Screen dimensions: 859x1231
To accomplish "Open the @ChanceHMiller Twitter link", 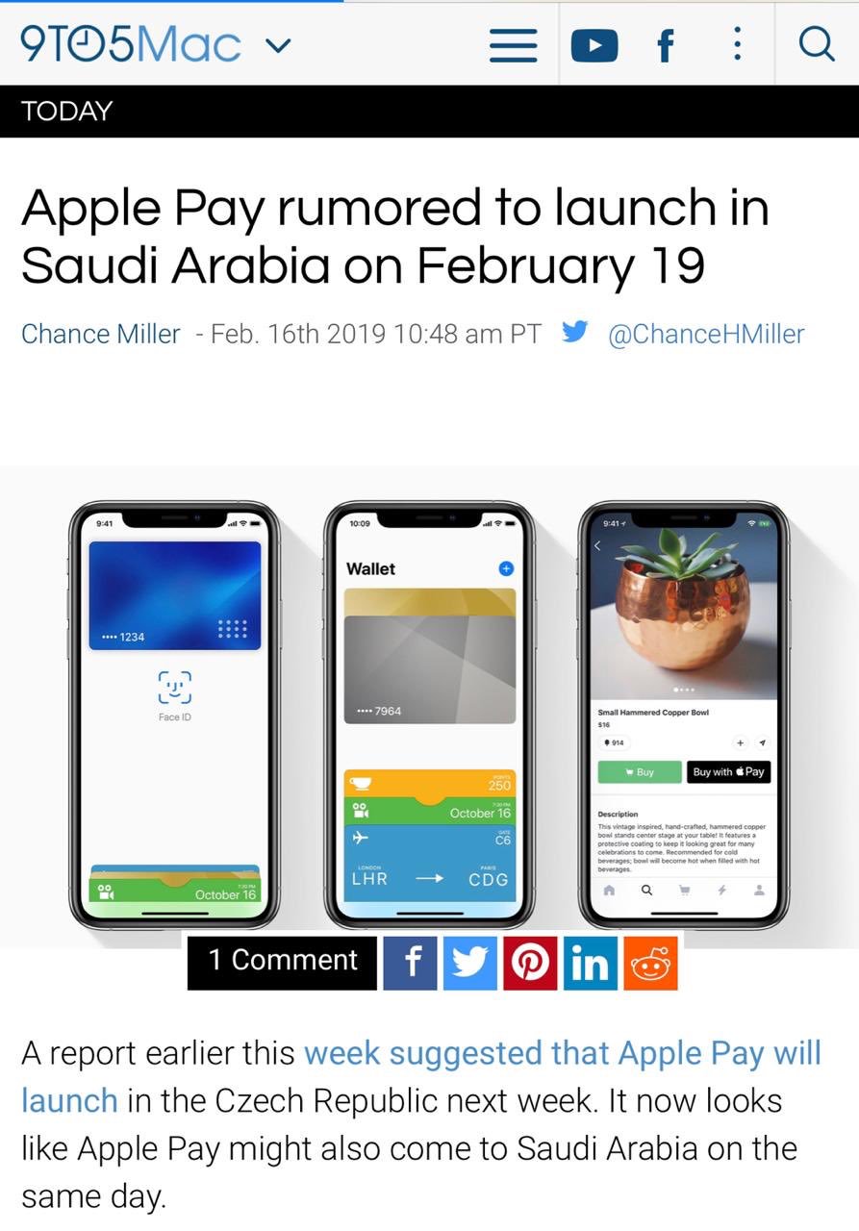I will pos(706,334).
